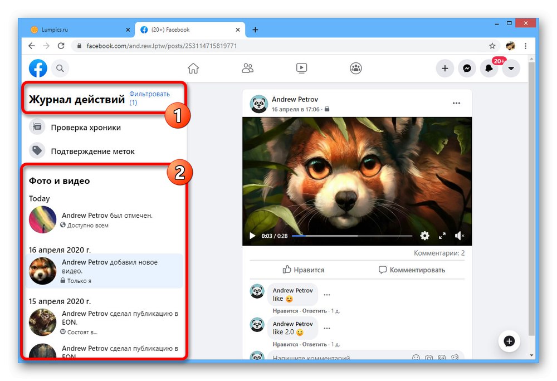The image size is (557, 381).
Task: Open the Chrome profile avatar
Action: 510,46
